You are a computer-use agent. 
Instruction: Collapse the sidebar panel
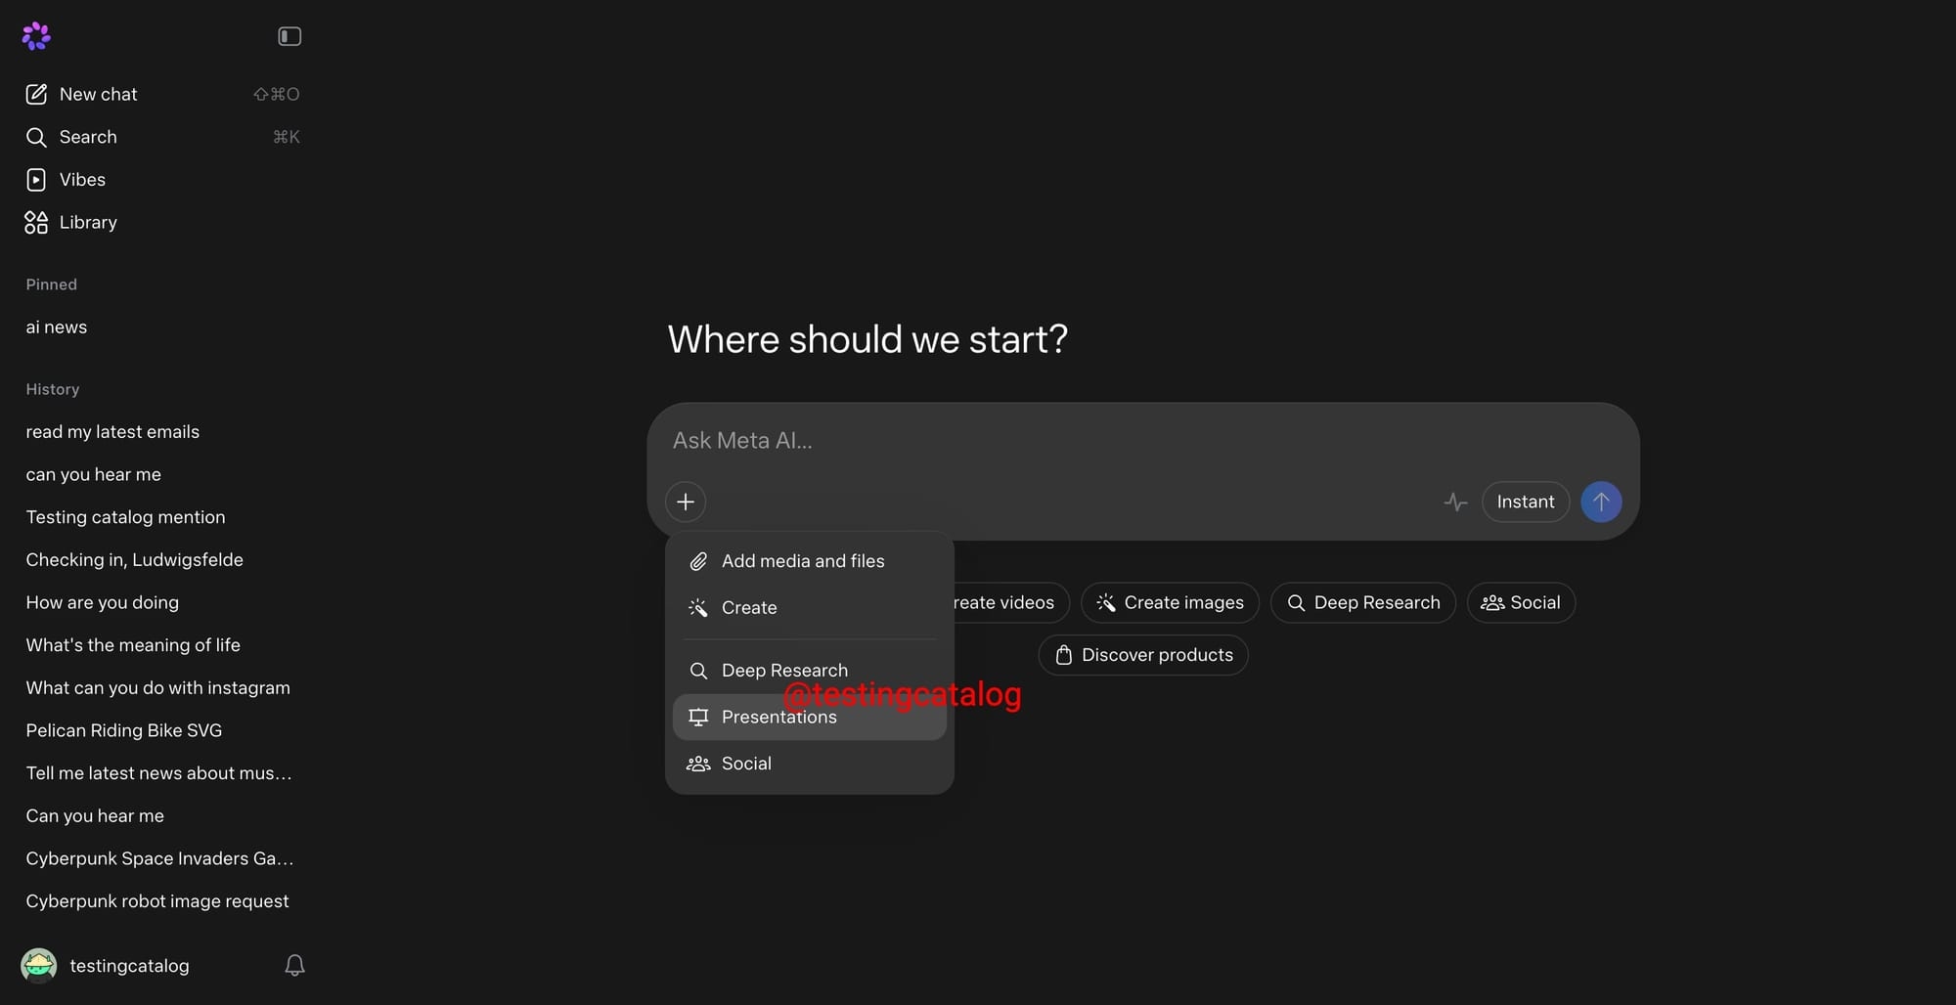[289, 36]
